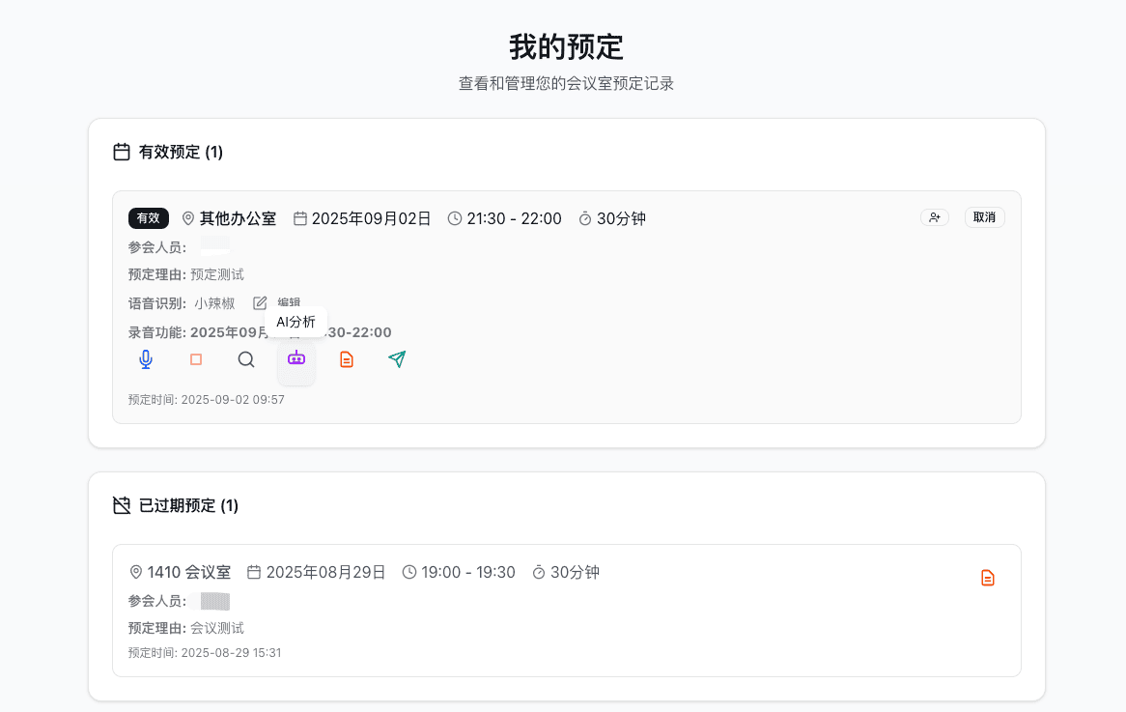Cancel the booking with 取消 button

click(x=985, y=217)
